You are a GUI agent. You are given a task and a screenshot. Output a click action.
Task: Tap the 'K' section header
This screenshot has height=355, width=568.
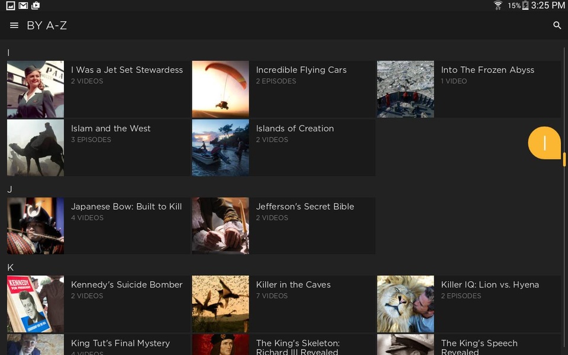(x=11, y=267)
